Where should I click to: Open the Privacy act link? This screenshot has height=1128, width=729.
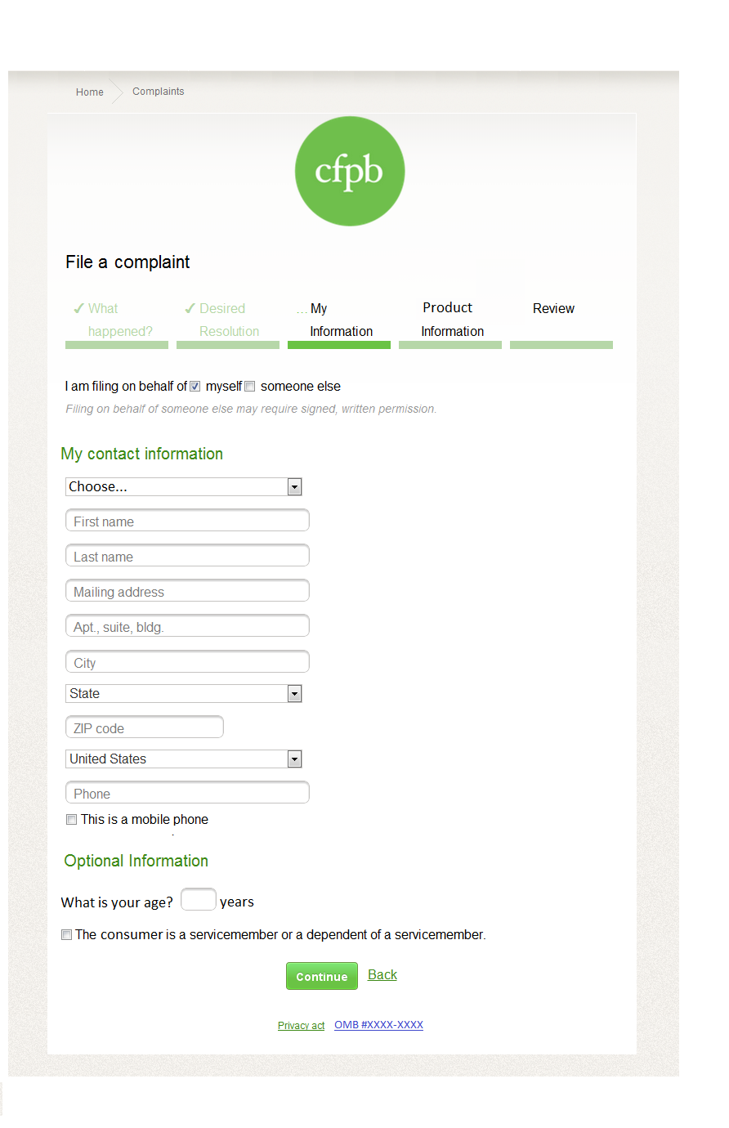[x=301, y=1026]
